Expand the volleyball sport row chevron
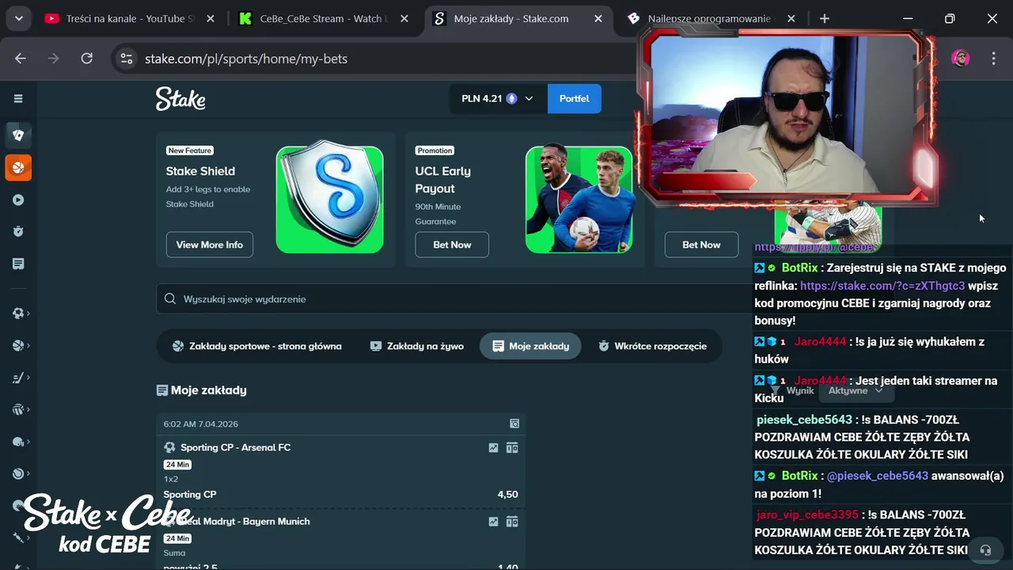The width and height of the screenshot is (1013, 570). tap(28, 410)
